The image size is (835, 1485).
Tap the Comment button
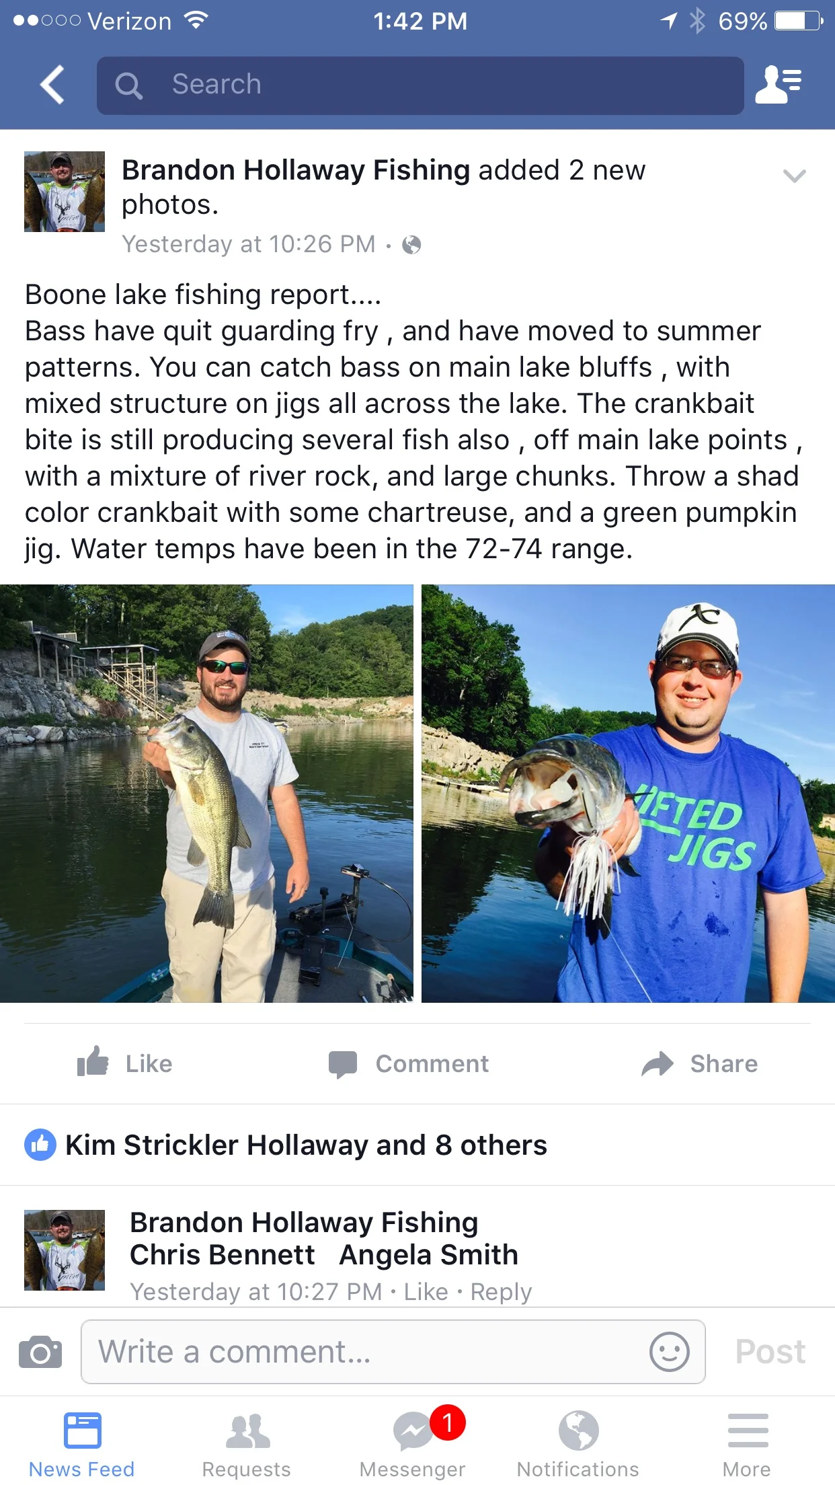[409, 1063]
